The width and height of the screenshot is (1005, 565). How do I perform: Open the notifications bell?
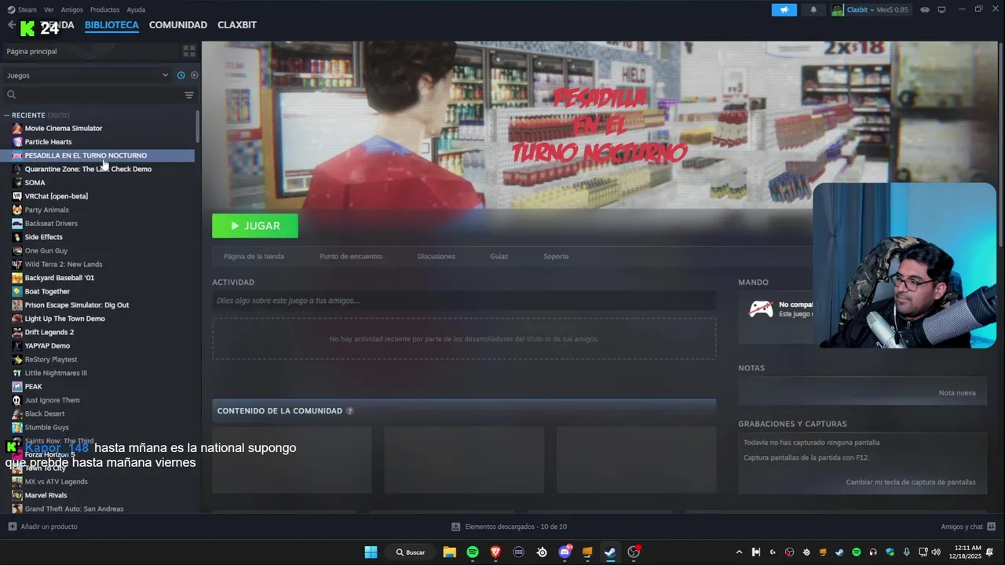point(813,9)
